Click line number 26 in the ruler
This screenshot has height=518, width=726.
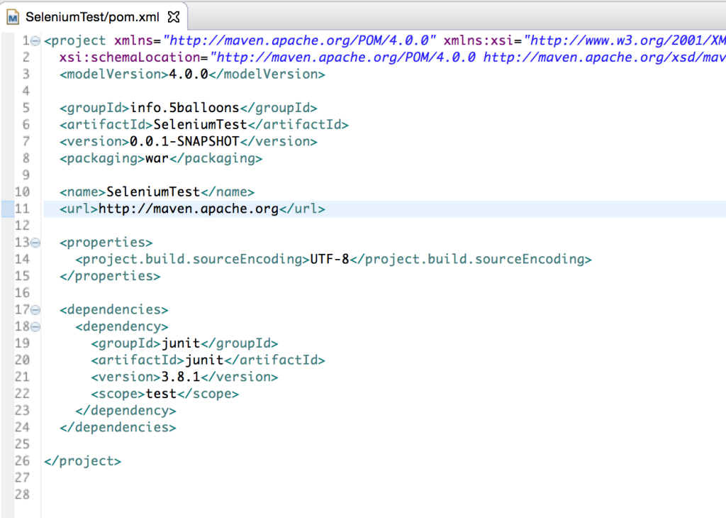[x=22, y=461]
